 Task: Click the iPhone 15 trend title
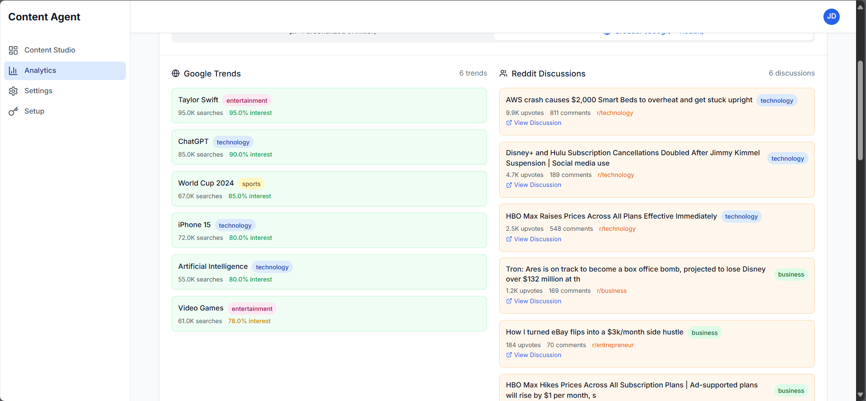click(x=194, y=225)
